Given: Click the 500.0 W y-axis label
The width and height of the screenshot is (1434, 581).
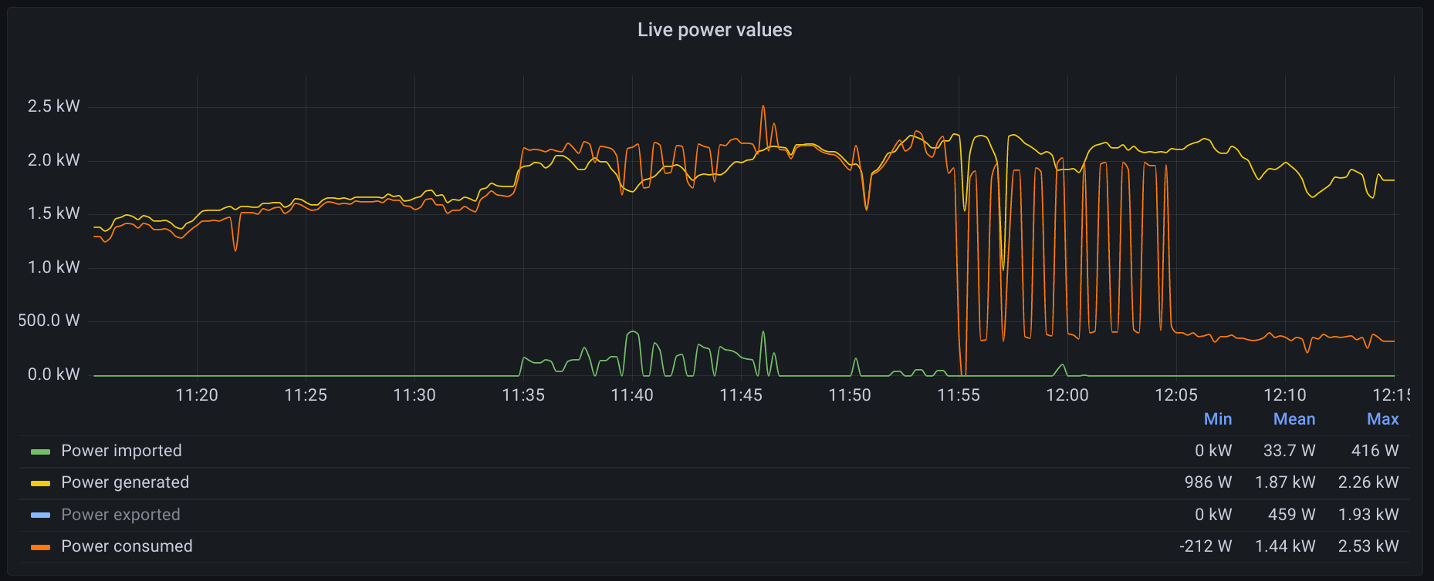Looking at the screenshot, I should (x=49, y=321).
